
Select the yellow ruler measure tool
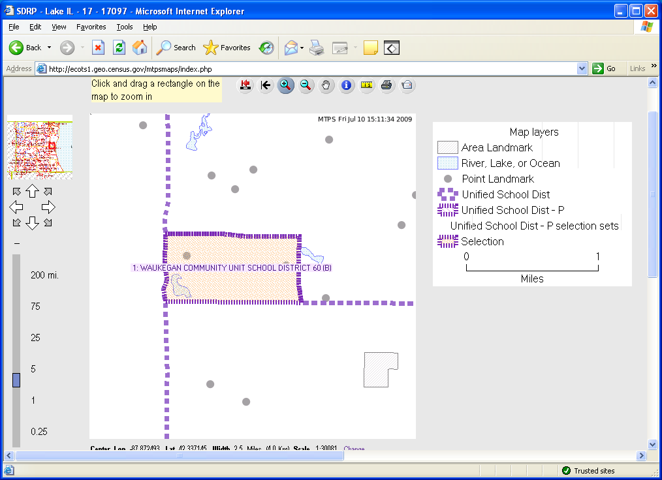point(366,85)
